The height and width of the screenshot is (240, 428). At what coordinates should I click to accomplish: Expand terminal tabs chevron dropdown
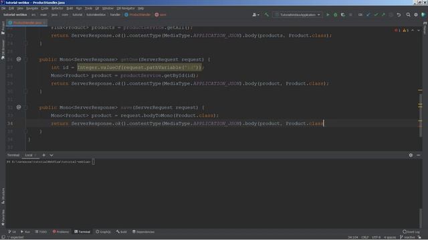51,155
